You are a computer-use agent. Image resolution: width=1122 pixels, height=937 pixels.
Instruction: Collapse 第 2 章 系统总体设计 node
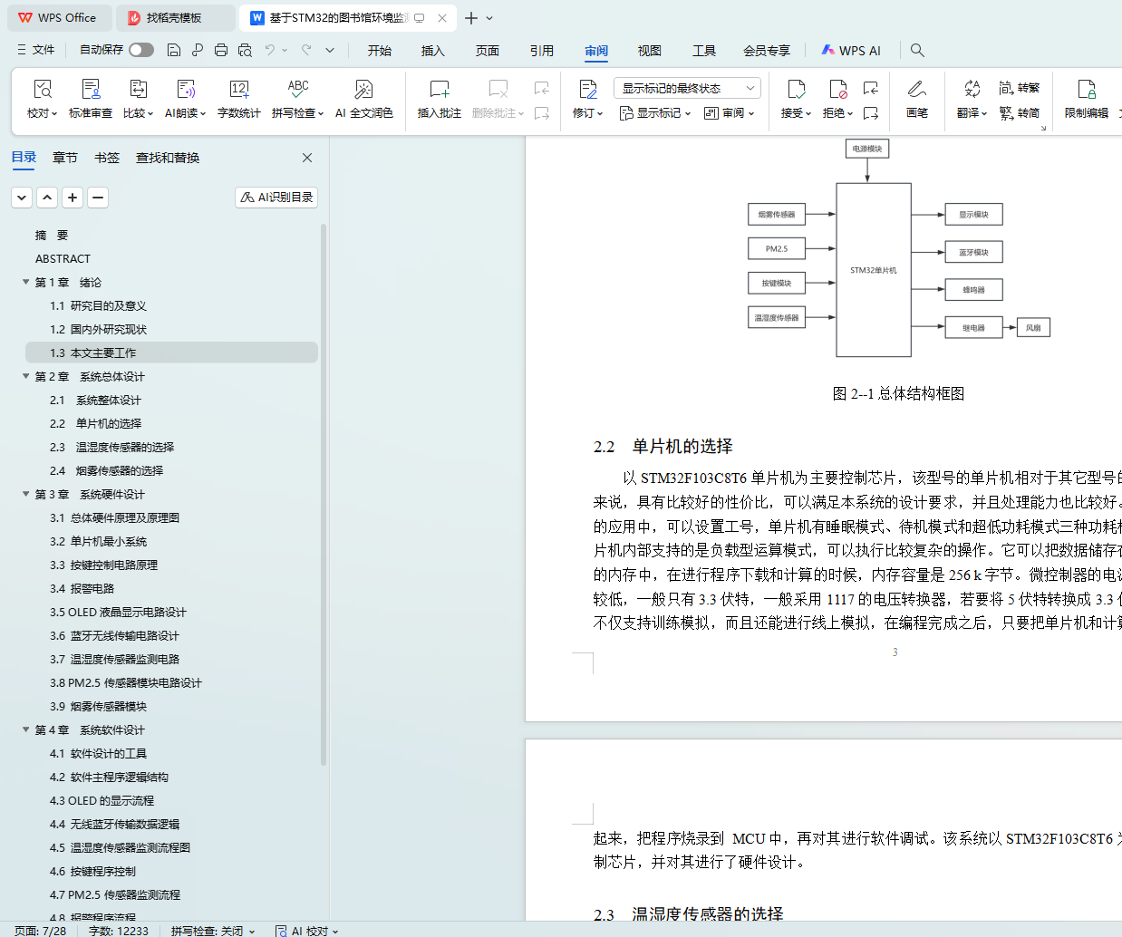point(26,376)
